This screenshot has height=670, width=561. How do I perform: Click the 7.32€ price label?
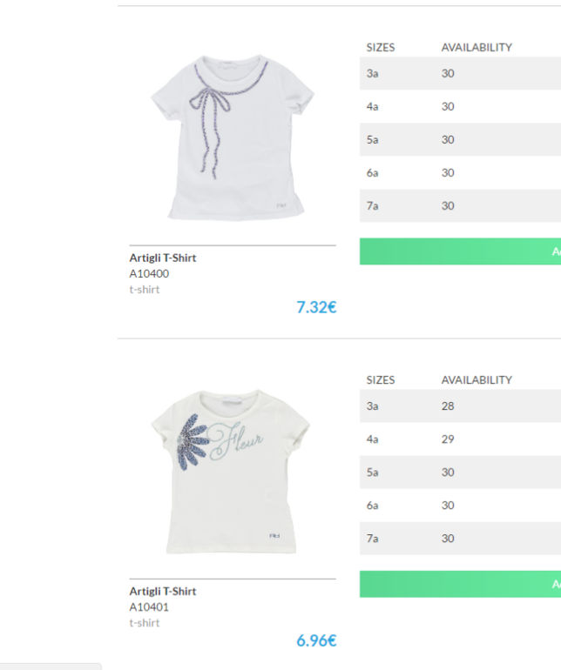point(317,307)
